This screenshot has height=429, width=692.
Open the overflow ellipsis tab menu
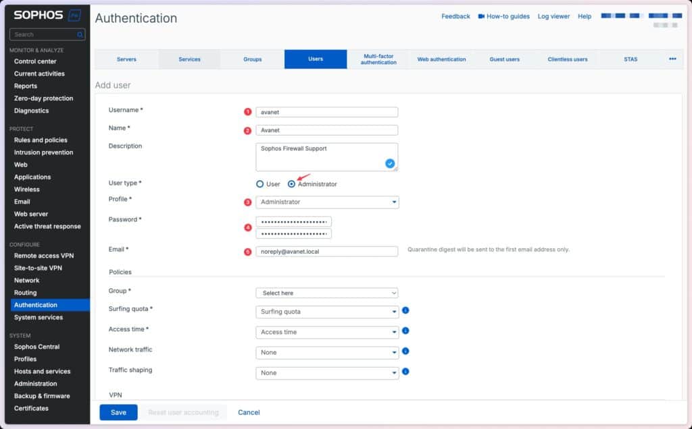point(672,59)
